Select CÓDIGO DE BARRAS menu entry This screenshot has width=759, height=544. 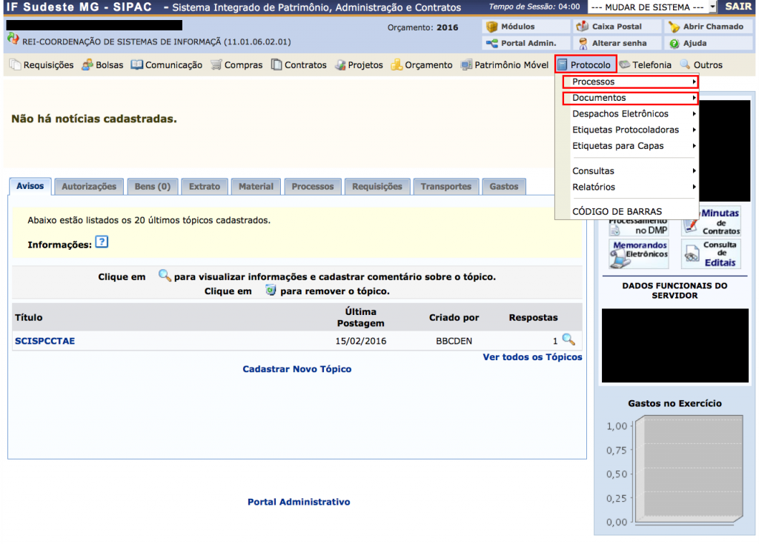coord(617,211)
